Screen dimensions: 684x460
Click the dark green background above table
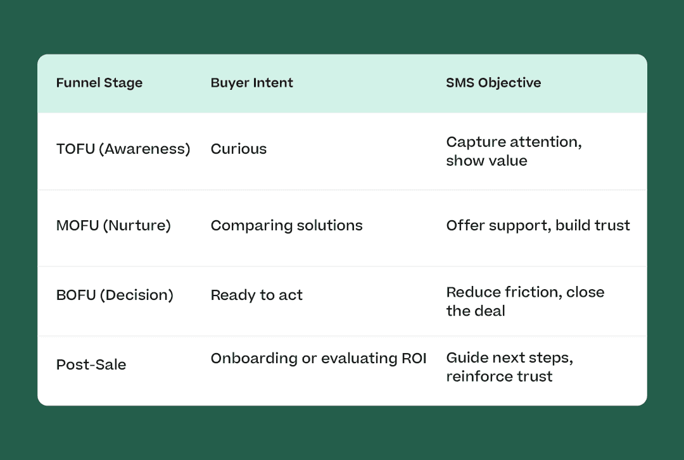pos(342,26)
